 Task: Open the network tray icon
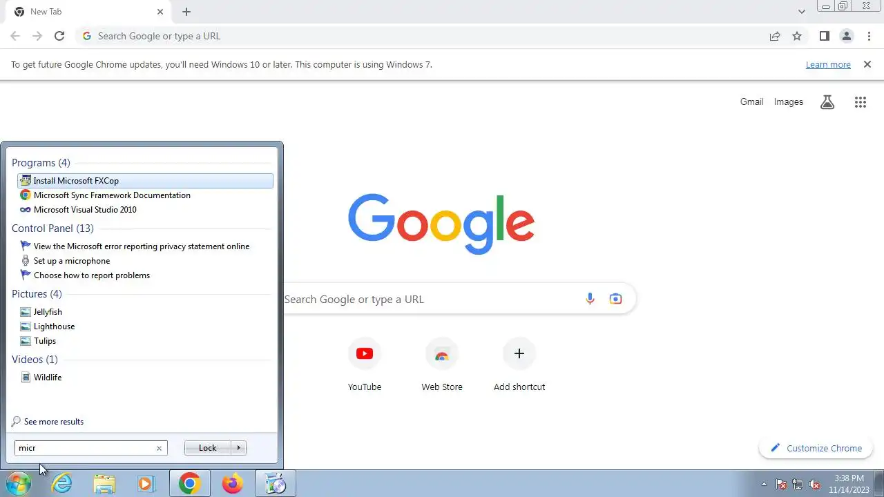pyautogui.click(x=798, y=484)
